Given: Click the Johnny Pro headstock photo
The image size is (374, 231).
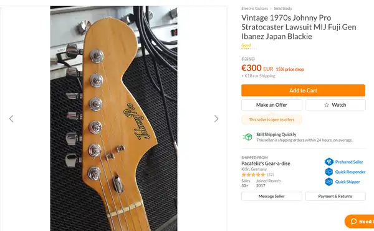Looking at the screenshot, I should pos(114,119).
